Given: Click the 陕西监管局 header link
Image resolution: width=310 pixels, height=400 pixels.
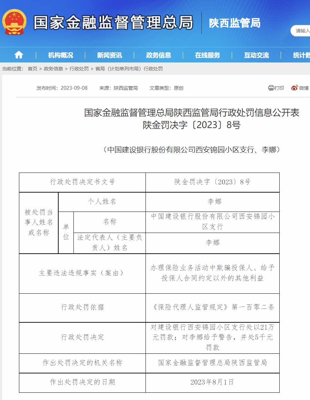Looking at the screenshot, I should click(x=235, y=23).
